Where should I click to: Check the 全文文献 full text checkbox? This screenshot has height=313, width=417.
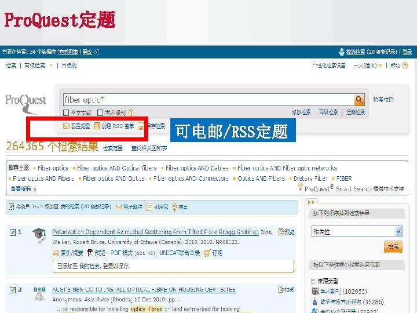pos(66,113)
